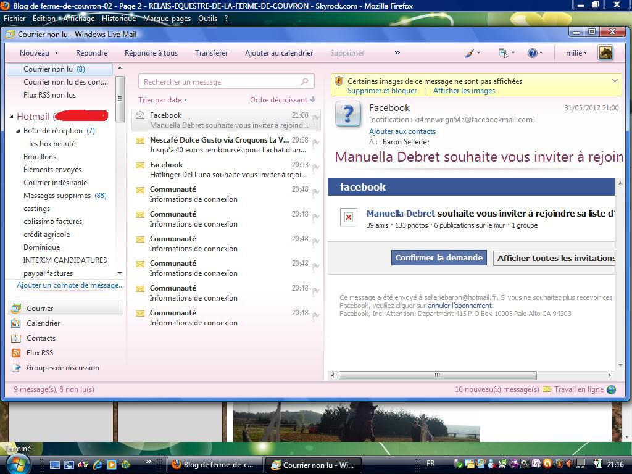
Task: Open Calendrier from the sidebar shortcuts
Action: point(43,323)
